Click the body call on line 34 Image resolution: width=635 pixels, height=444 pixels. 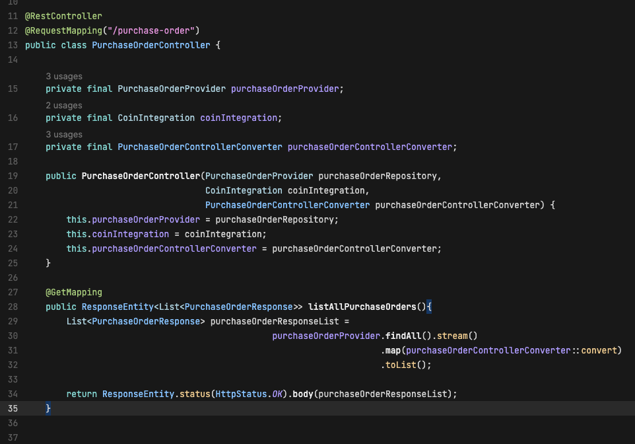coord(303,394)
